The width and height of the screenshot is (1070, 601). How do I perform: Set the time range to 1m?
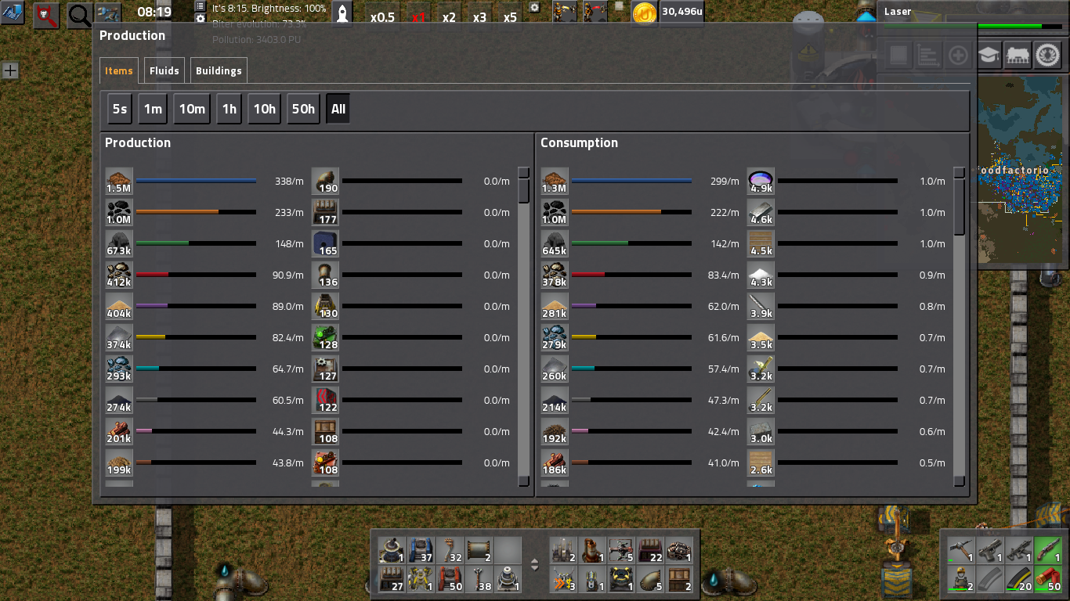click(153, 109)
